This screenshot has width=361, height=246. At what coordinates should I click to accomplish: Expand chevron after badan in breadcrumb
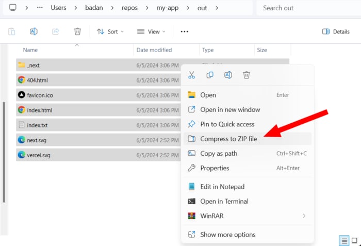coord(112,8)
